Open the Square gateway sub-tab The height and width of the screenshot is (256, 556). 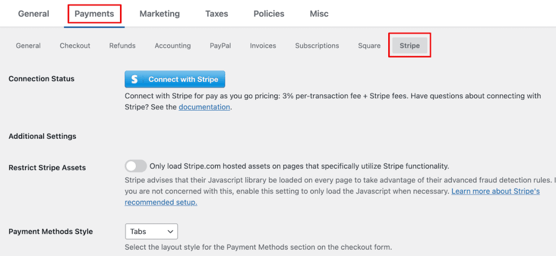(x=369, y=46)
